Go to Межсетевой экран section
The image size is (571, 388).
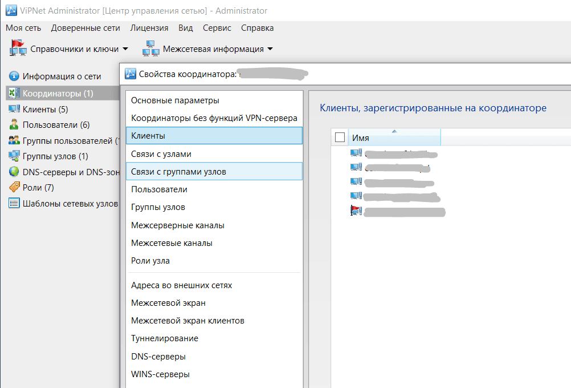pos(168,303)
